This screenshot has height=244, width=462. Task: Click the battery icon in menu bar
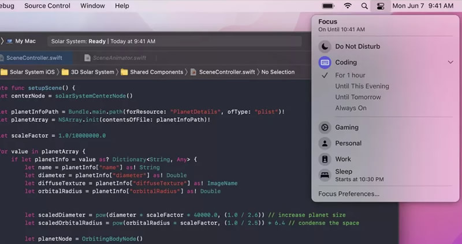[x=328, y=6]
